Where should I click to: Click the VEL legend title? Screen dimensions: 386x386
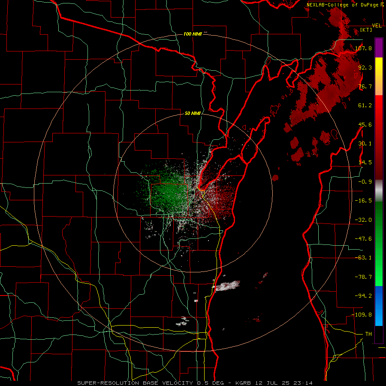pyautogui.click(x=377, y=26)
